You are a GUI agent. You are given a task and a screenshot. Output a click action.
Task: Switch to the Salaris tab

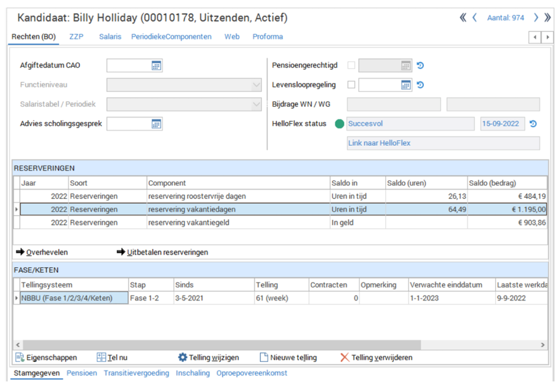pyautogui.click(x=110, y=37)
